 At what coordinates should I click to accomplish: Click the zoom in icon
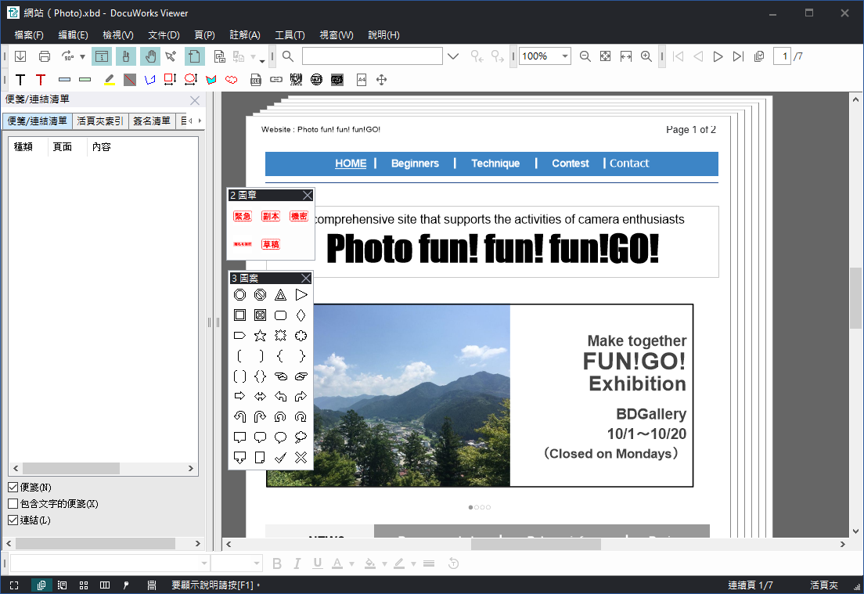tap(646, 56)
